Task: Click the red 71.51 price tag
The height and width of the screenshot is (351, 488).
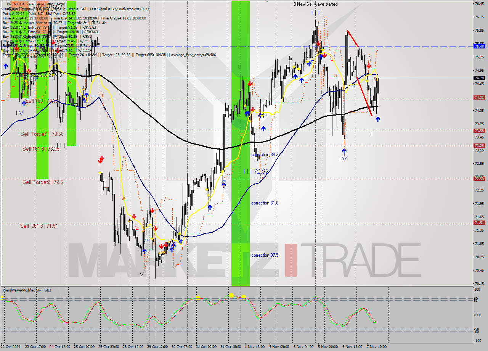Action: [x=479, y=222]
